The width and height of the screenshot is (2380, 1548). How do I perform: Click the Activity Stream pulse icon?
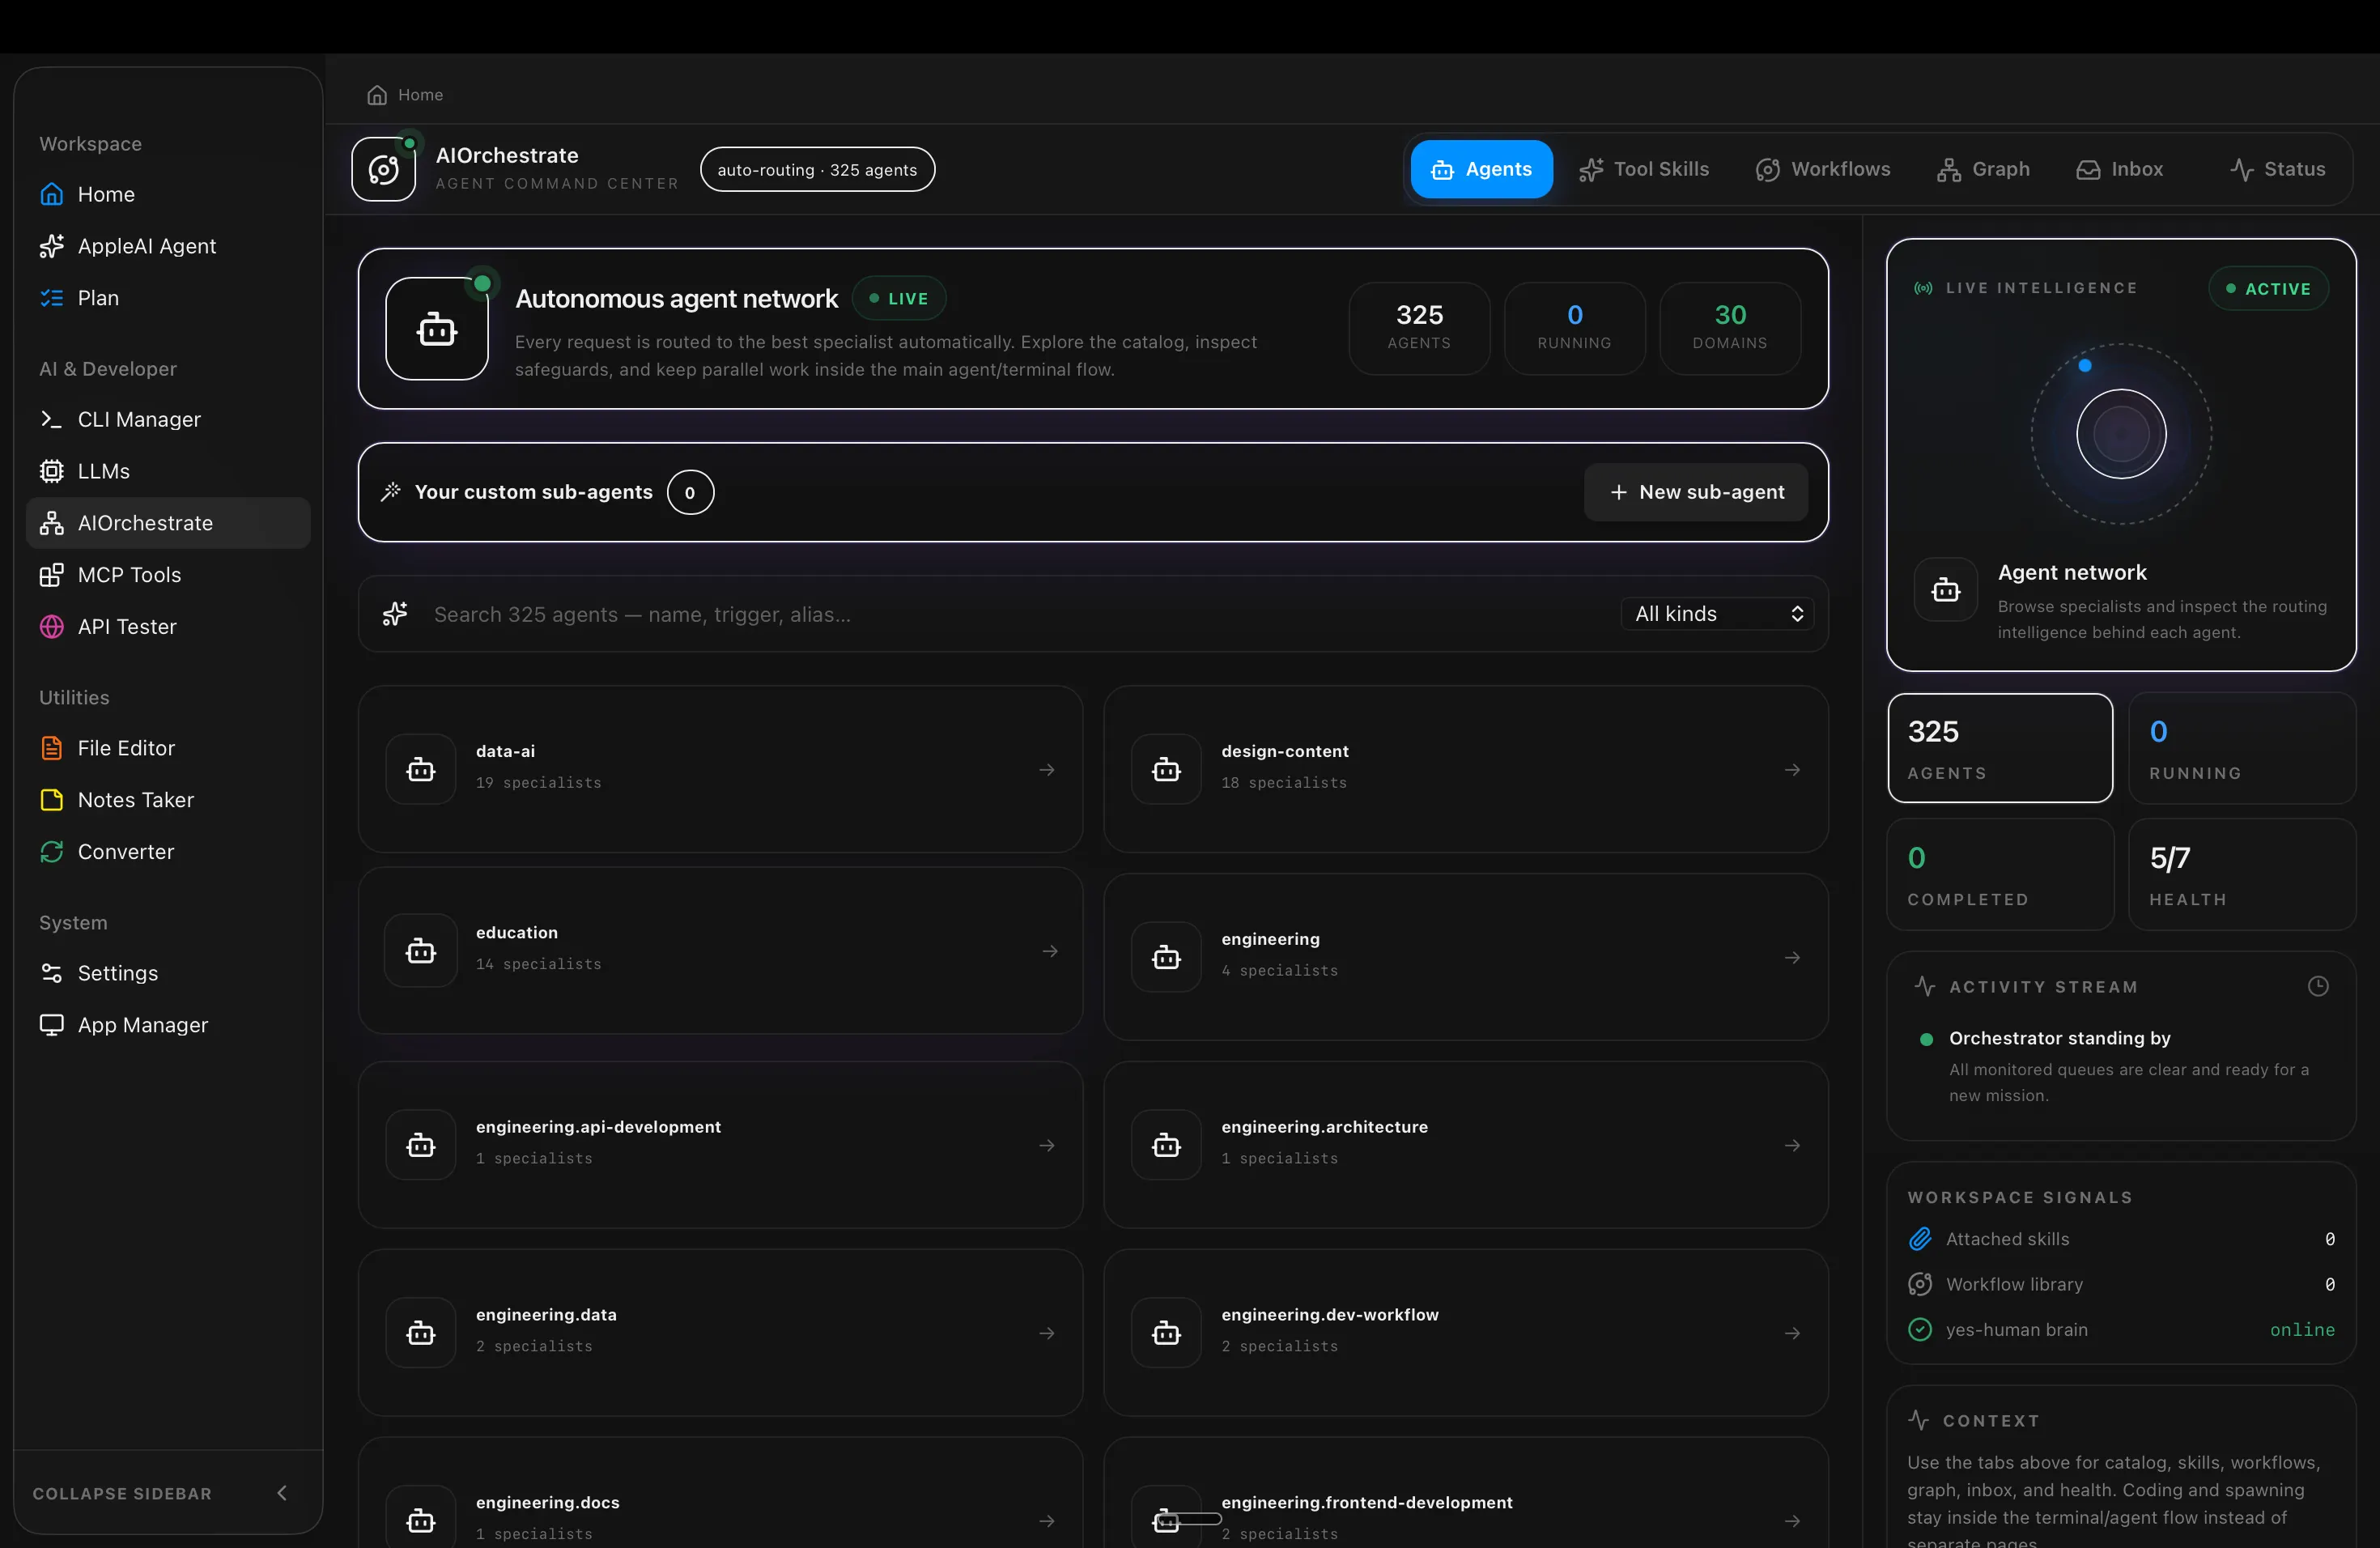1924,986
